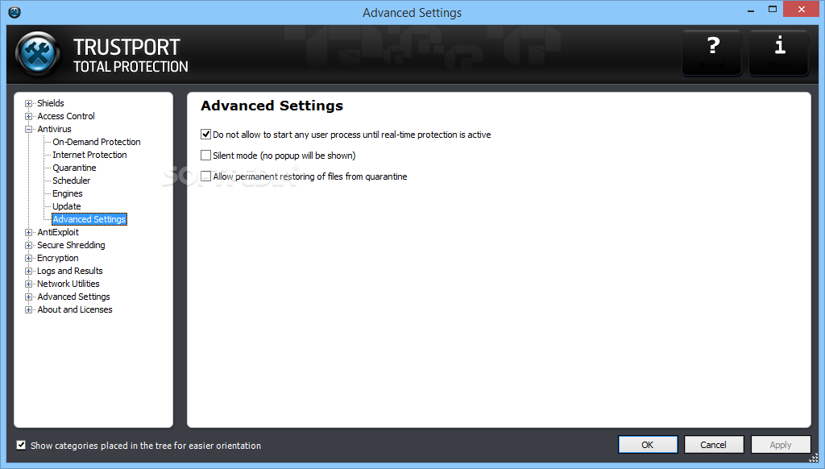Enable permanent restoring of files from quarantine
The height and width of the screenshot is (469, 825).
pos(205,176)
